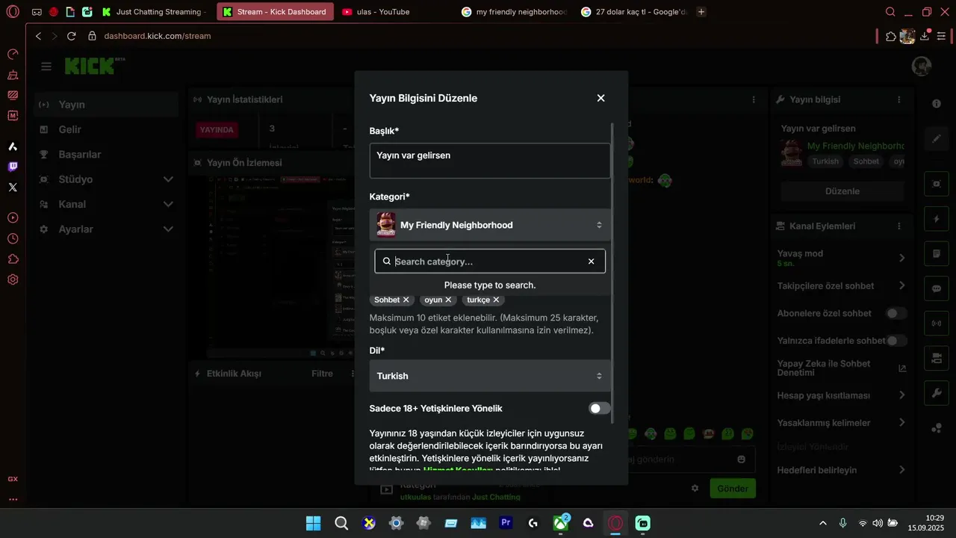Image resolution: width=956 pixels, height=538 pixels.
Task: Open X (Twitter) in the Opera sidebar
Action: click(x=13, y=188)
